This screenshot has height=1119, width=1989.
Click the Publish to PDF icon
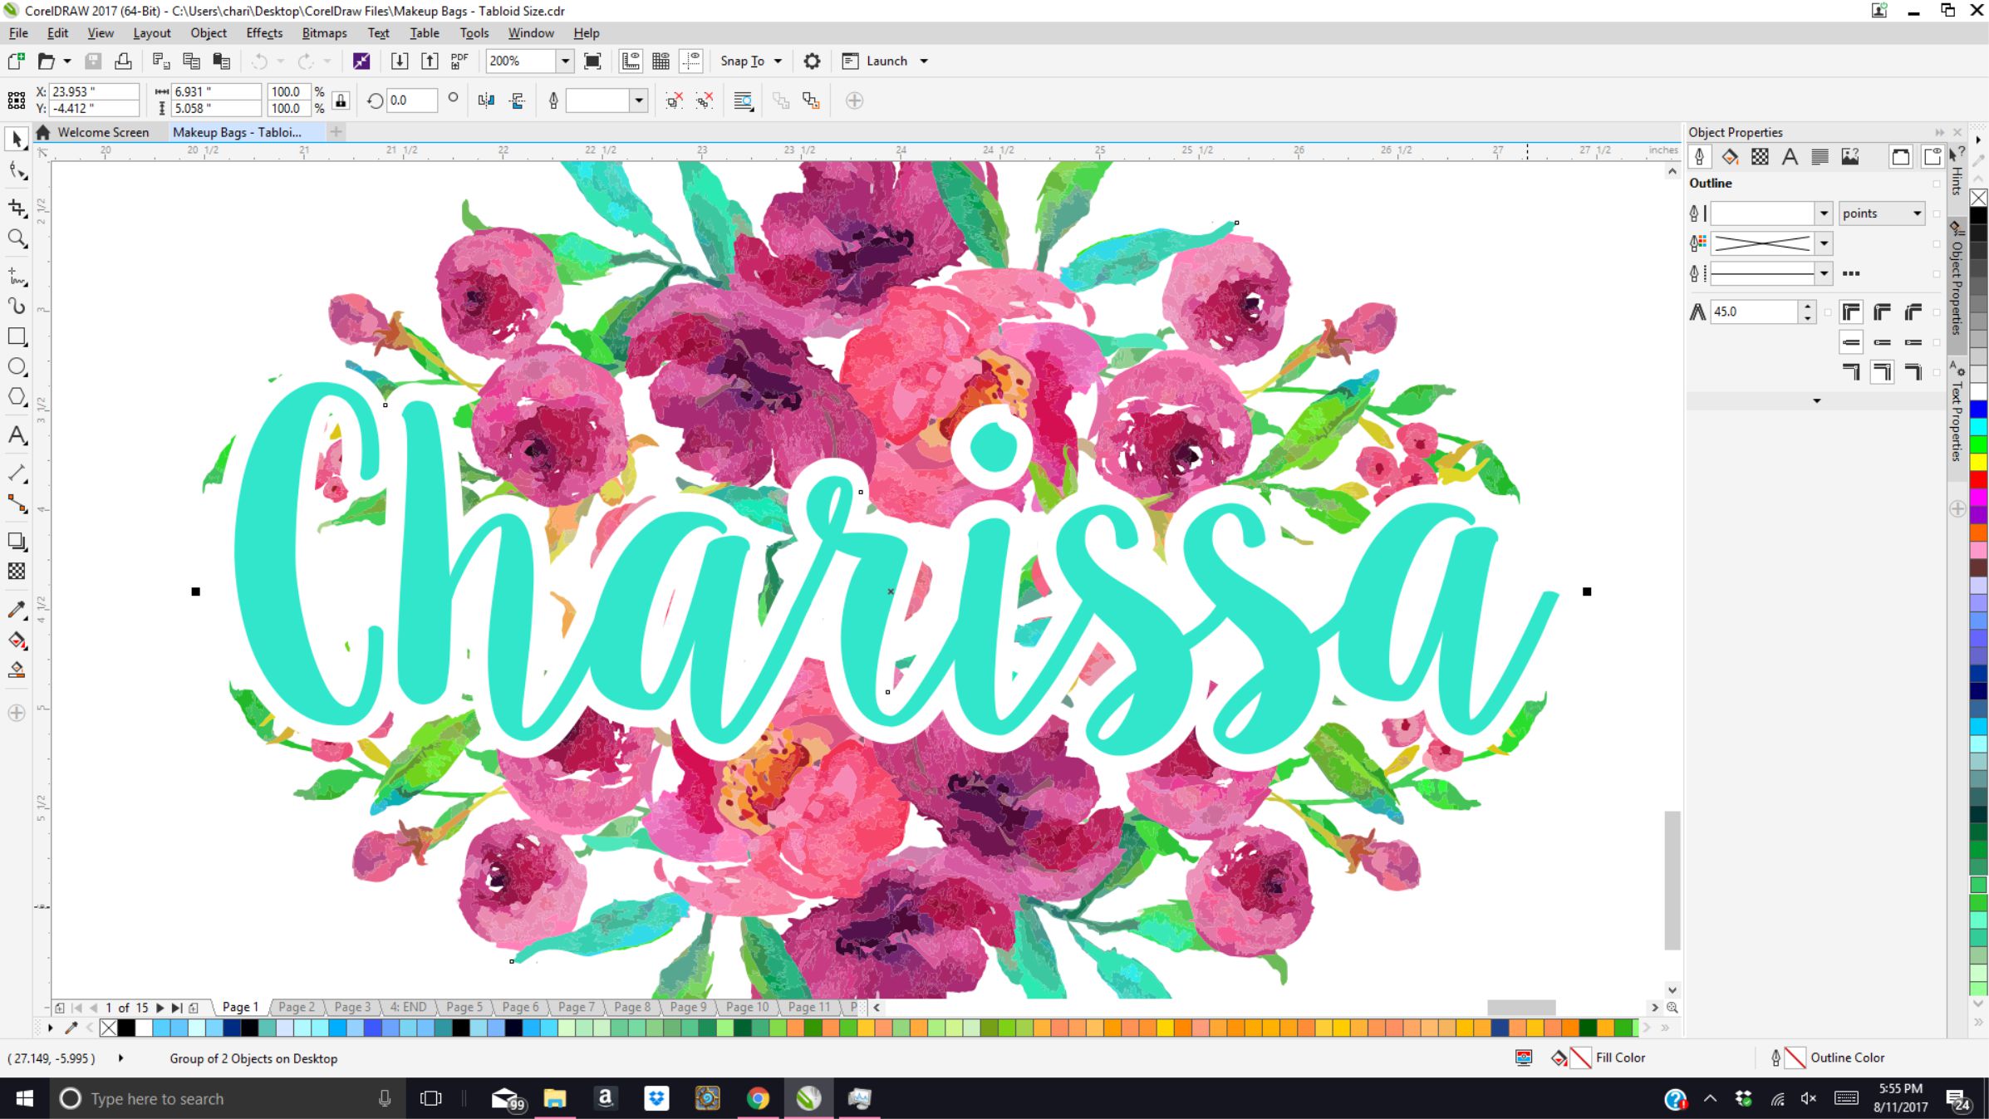click(x=459, y=61)
